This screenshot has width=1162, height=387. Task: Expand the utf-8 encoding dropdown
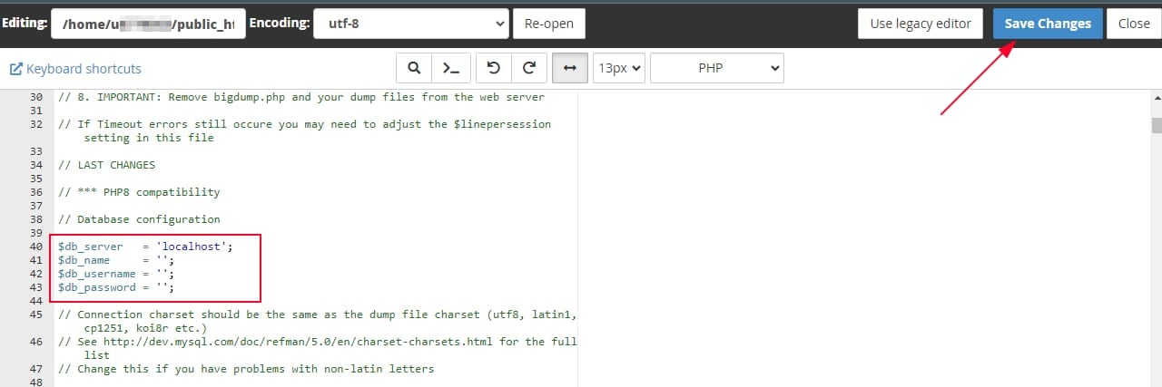(x=410, y=24)
